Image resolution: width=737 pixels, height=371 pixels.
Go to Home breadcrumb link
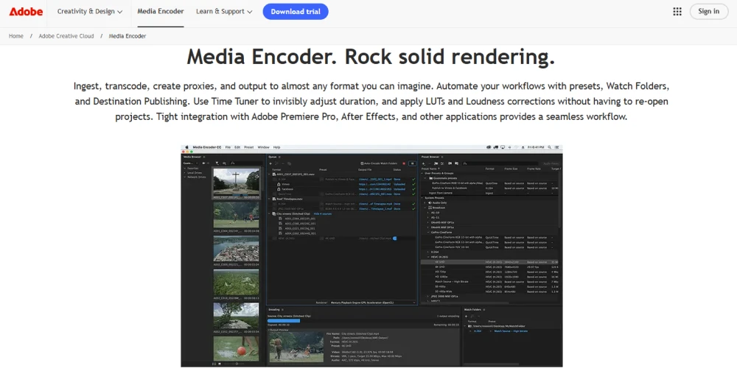tap(16, 35)
